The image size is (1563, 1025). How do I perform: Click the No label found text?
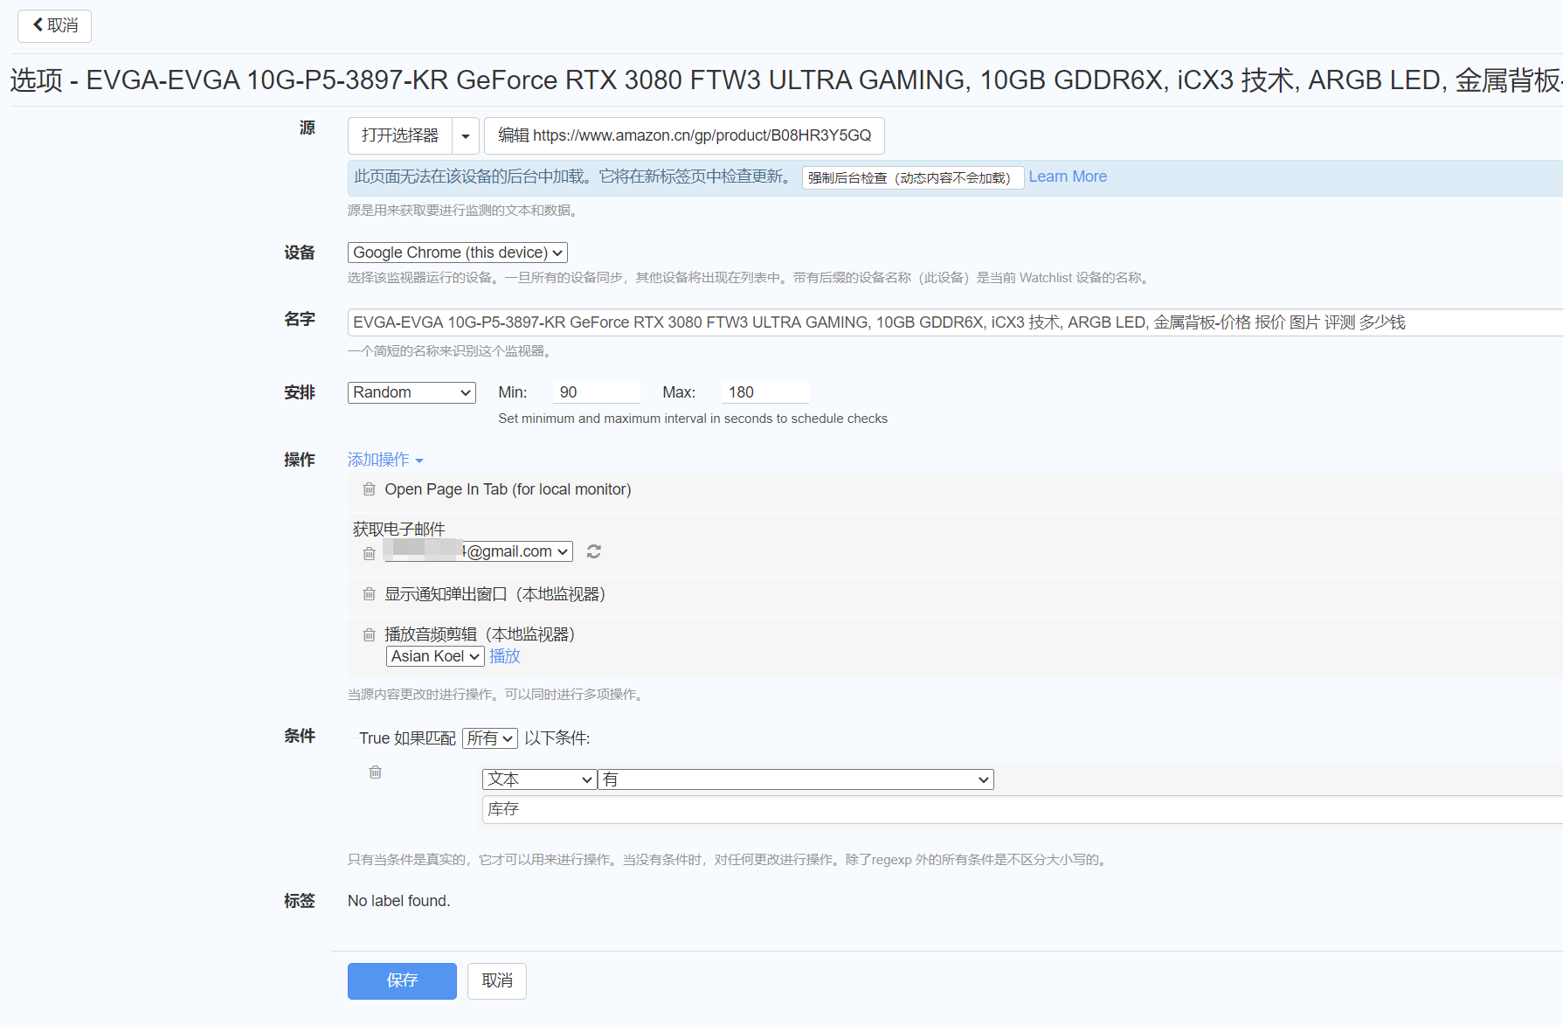tap(399, 901)
